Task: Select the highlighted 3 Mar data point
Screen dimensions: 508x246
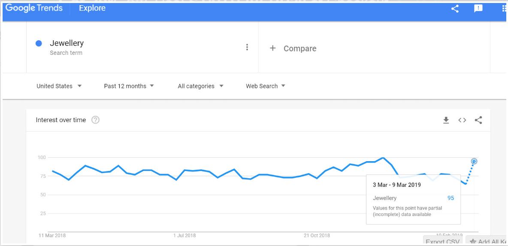Action: pyautogui.click(x=474, y=161)
